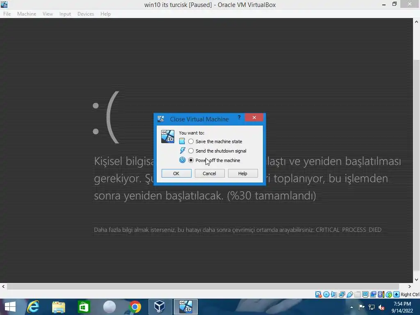
Task: Open Windows Store from the taskbar
Action: (x=84, y=307)
